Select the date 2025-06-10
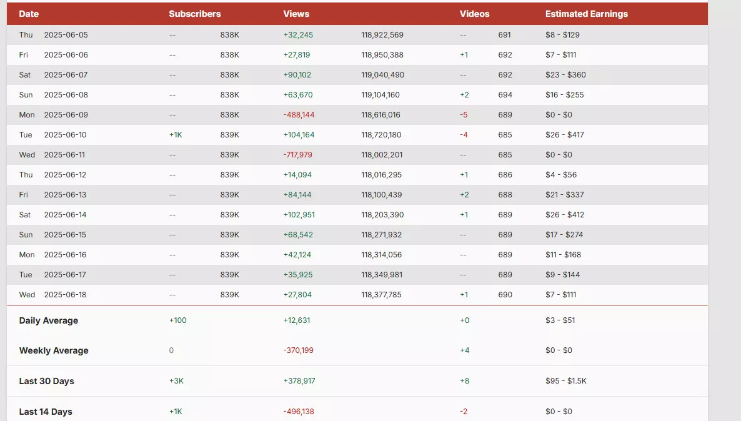The image size is (741, 421). [65, 135]
